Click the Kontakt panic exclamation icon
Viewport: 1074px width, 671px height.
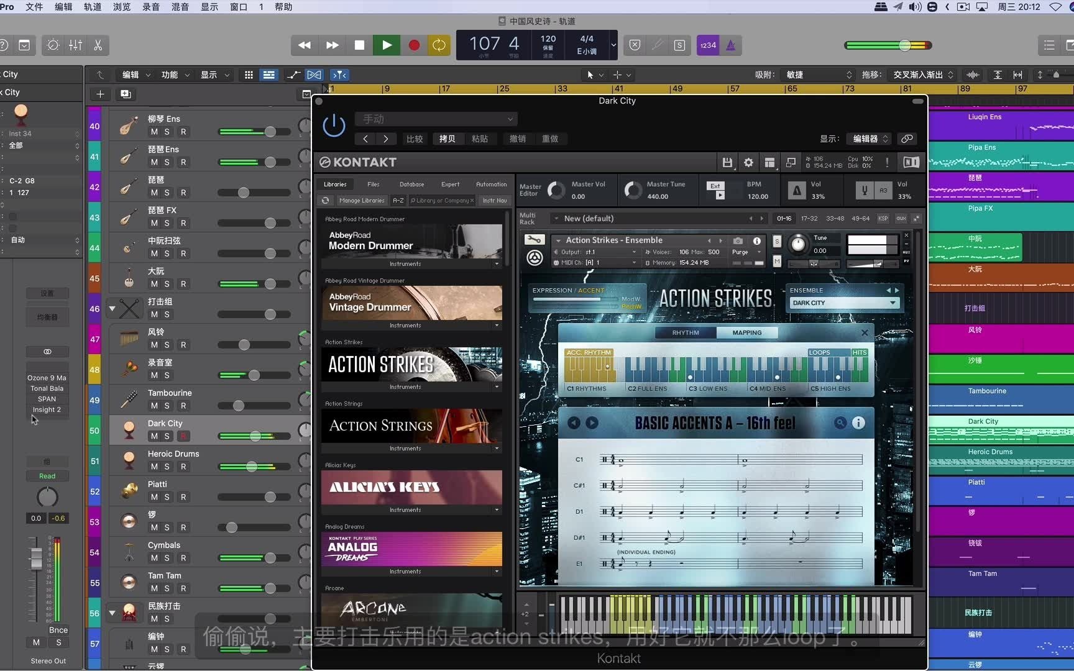(x=887, y=162)
